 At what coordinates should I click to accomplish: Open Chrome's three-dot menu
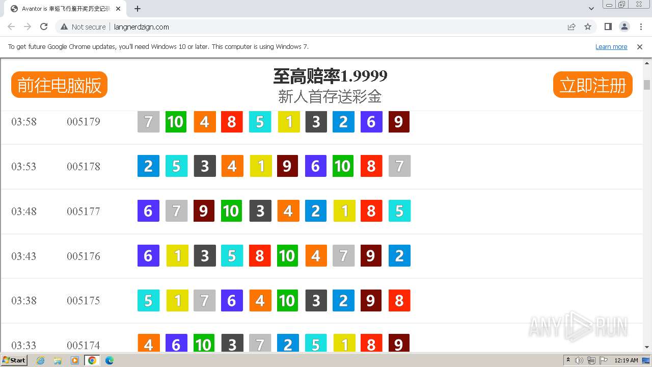tap(641, 27)
